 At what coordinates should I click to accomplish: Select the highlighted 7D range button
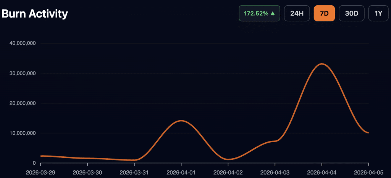coord(324,13)
